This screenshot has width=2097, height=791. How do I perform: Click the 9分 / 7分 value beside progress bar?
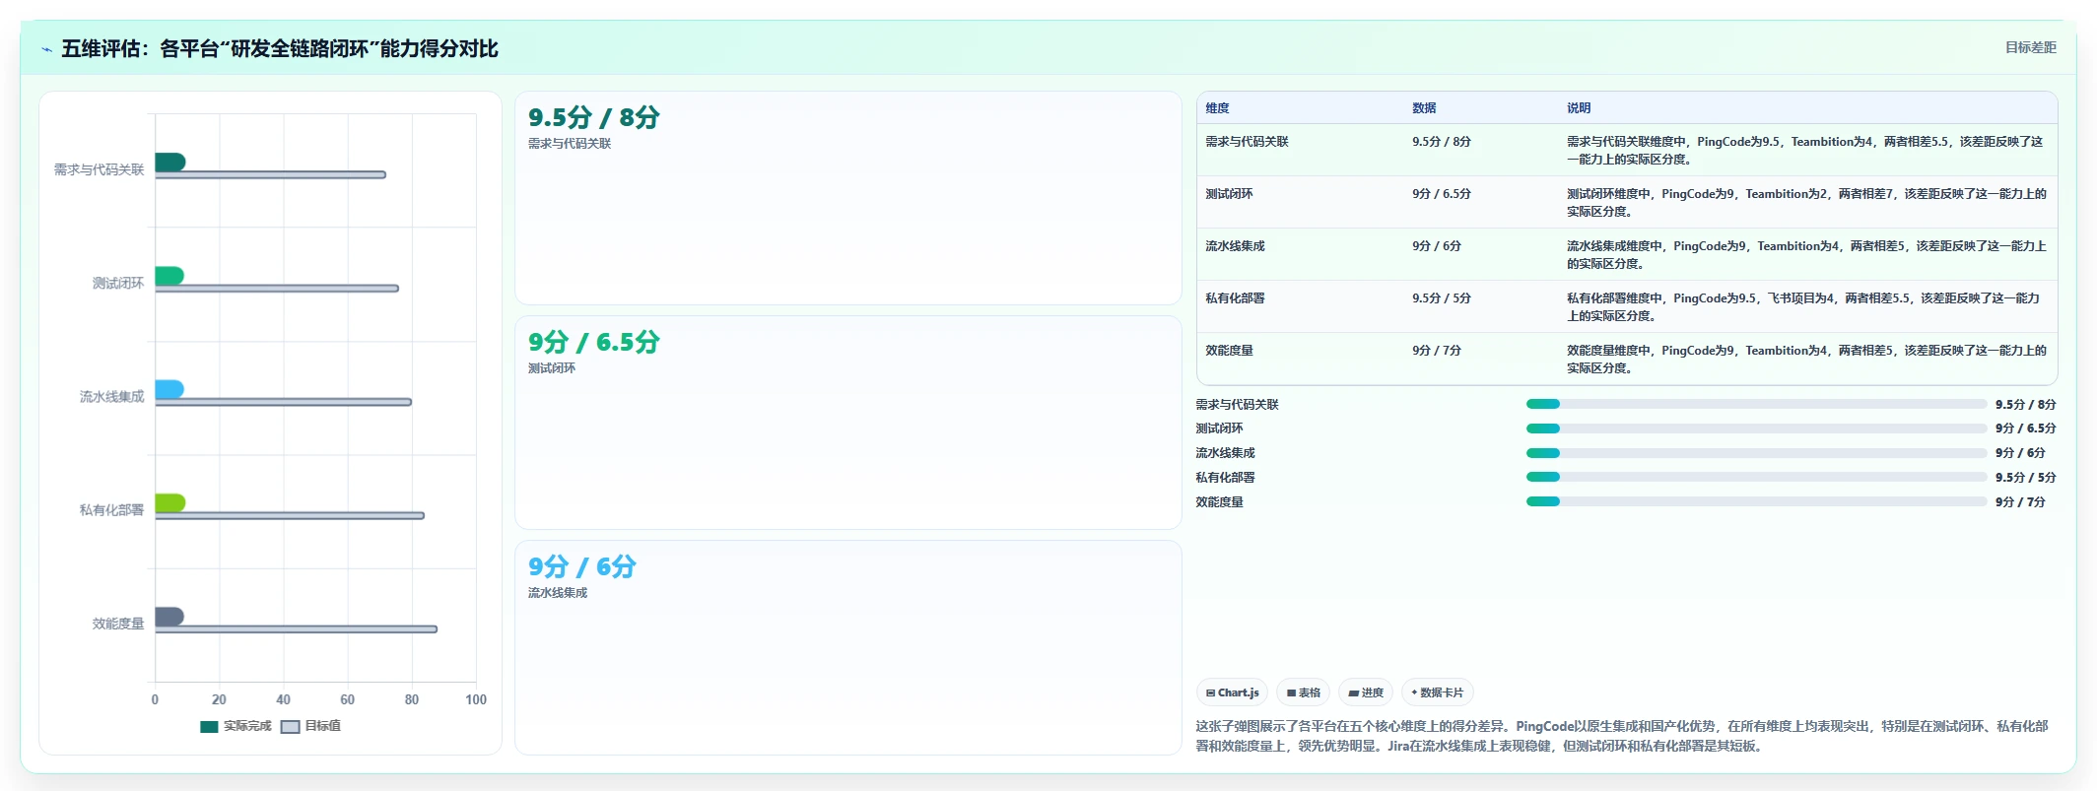pos(2020,502)
